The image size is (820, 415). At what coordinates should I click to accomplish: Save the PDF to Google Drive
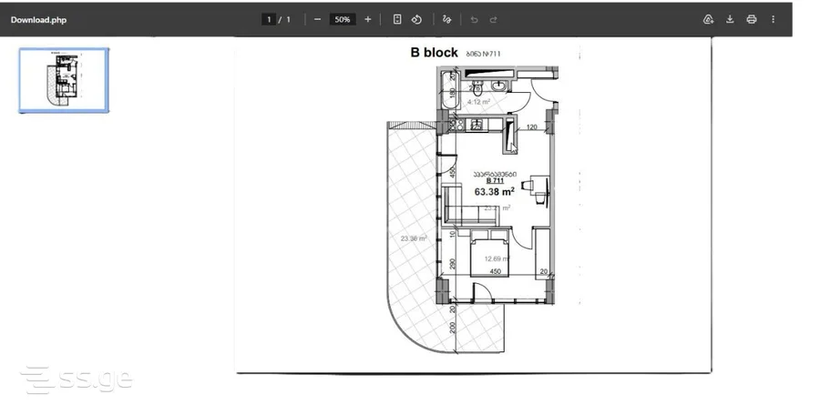tap(708, 19)
